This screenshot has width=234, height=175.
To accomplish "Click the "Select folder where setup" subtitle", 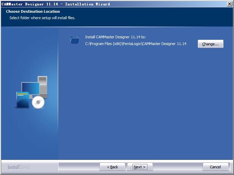I will [x=42, y=18].
